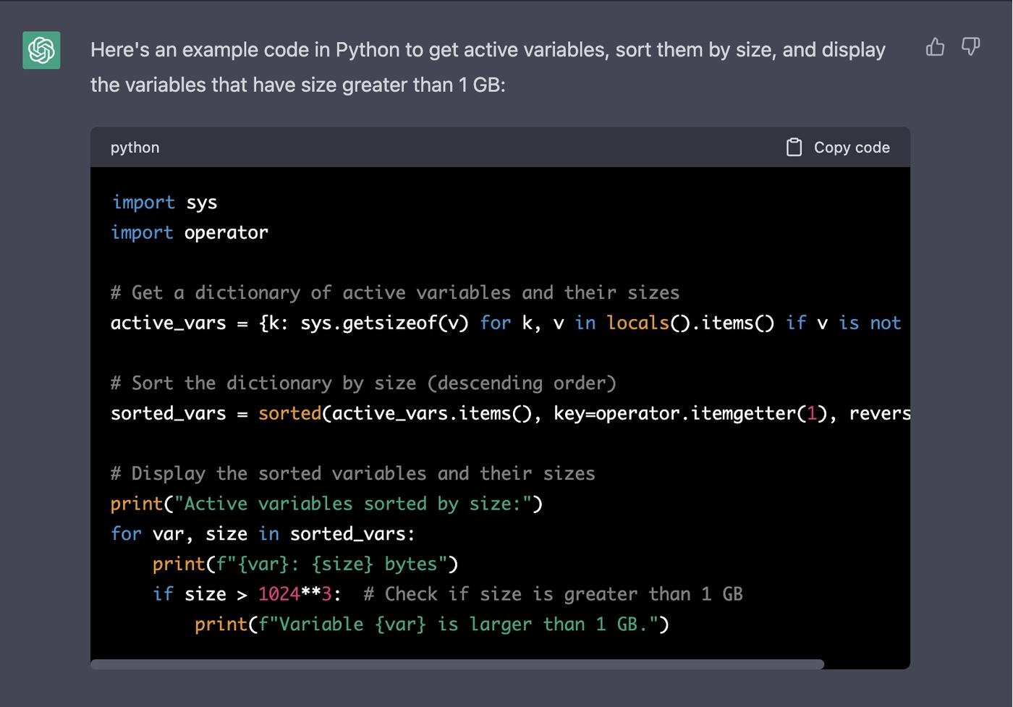Screen dimensions: 1013x707
Task: Click 'sys.getsizeof(v)' in the code
Action: click(x=384, y=323)
